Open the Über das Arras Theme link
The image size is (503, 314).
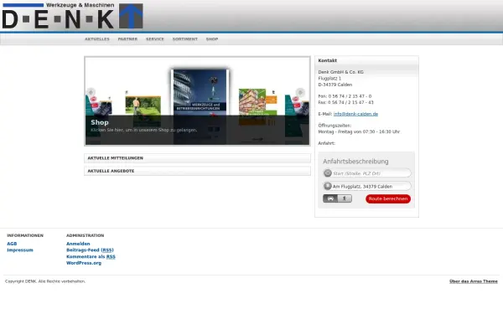coord(474,281)
